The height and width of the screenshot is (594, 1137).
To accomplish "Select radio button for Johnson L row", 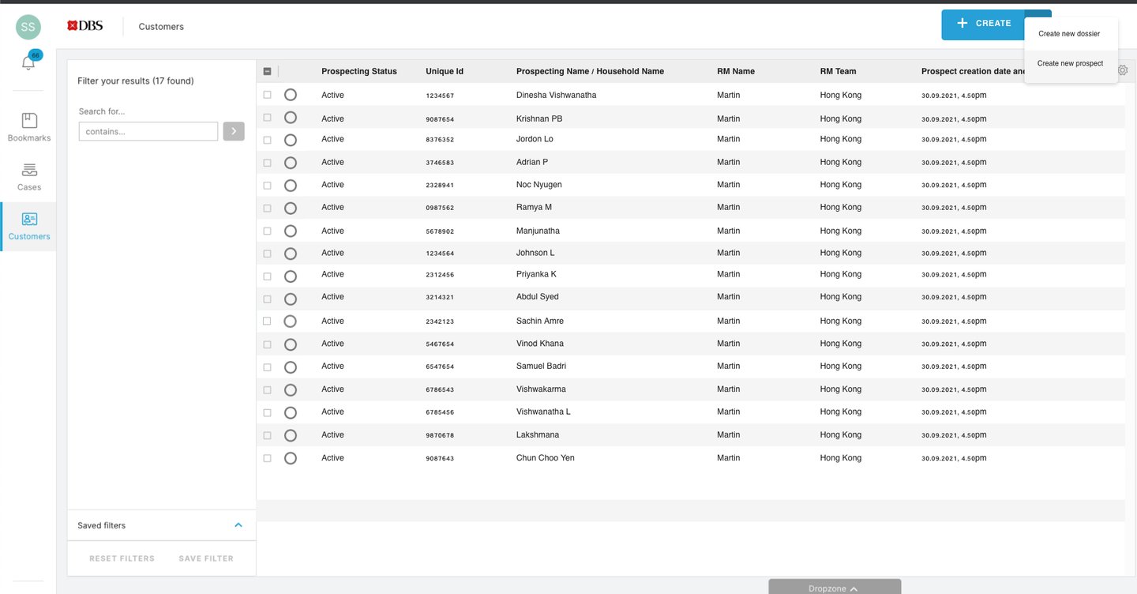I will pos(291,254).
